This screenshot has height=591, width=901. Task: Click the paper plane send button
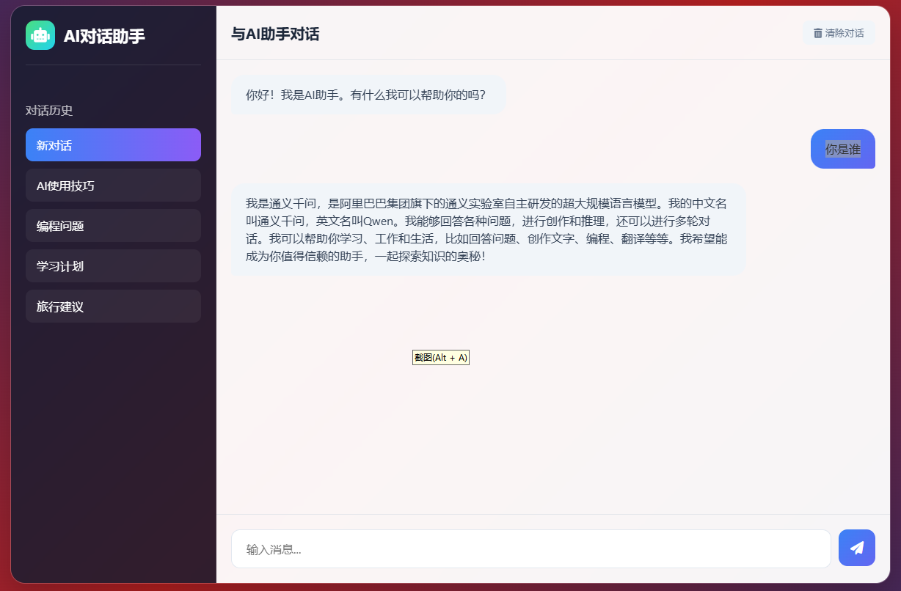click(x=856, y=548)
